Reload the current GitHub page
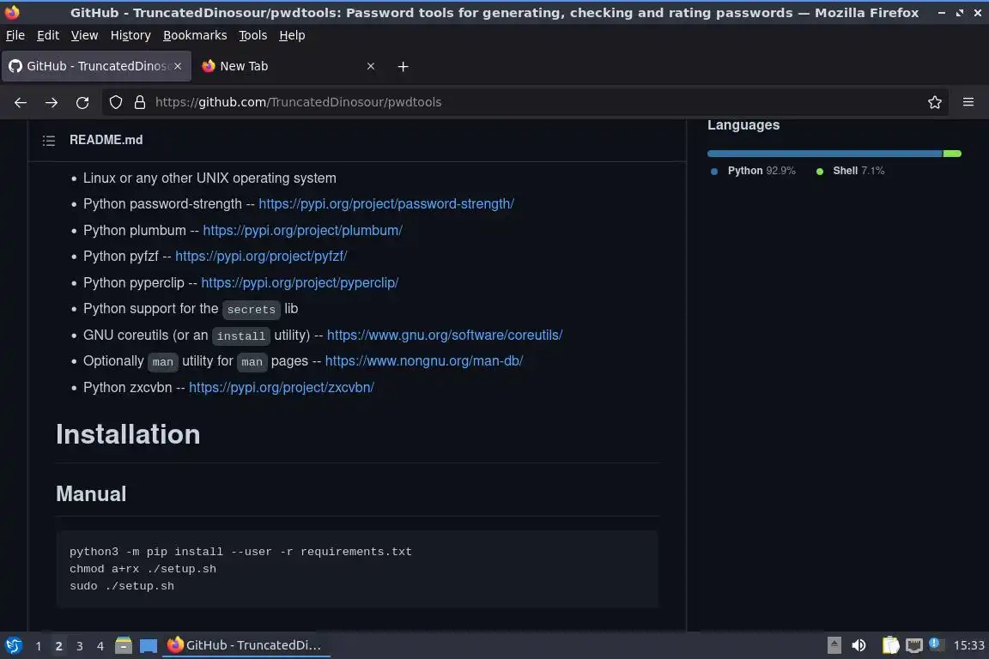Viewport: 989px width, 659px height. [82, 102]
